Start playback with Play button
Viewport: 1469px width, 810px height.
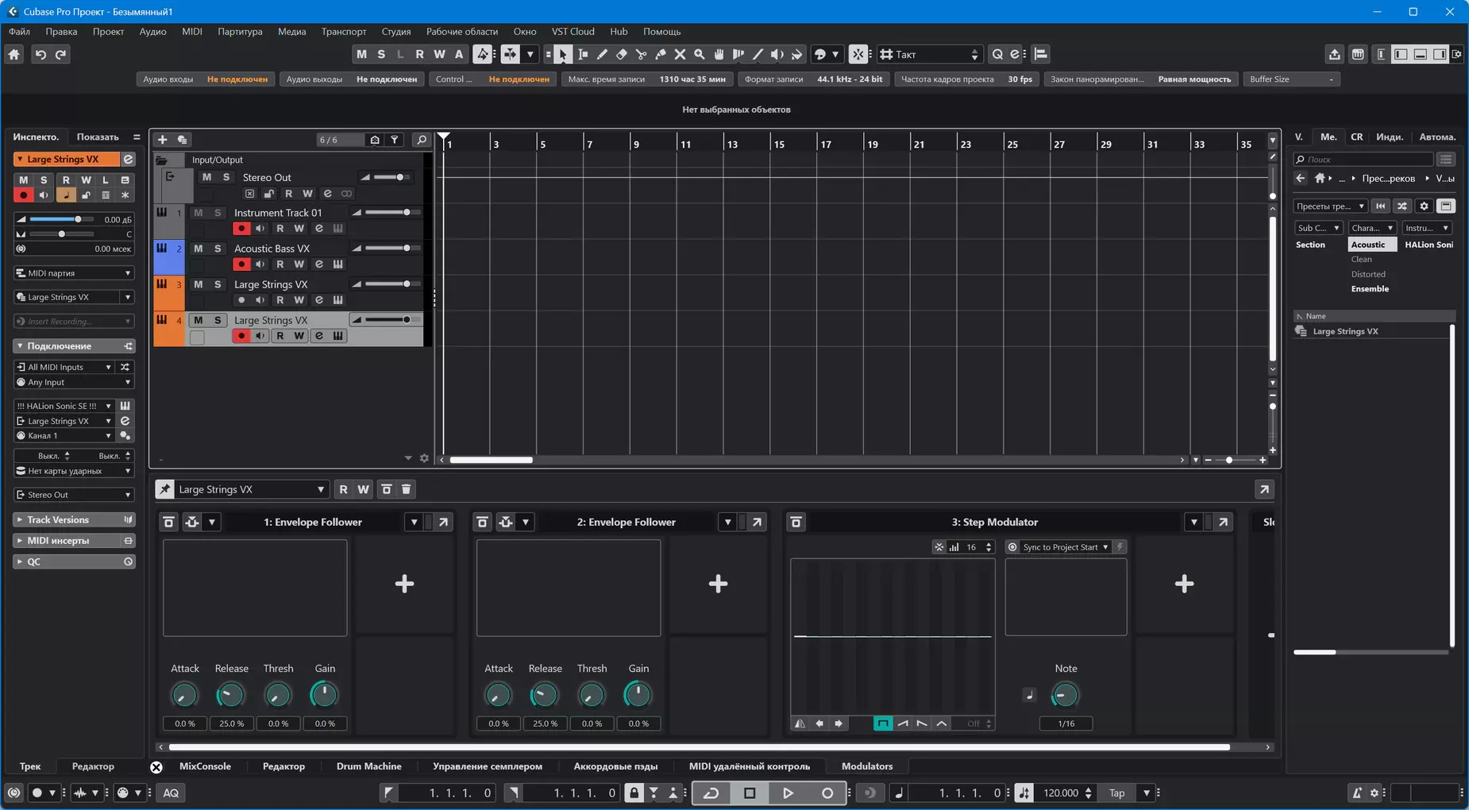(x=788, y=793)
